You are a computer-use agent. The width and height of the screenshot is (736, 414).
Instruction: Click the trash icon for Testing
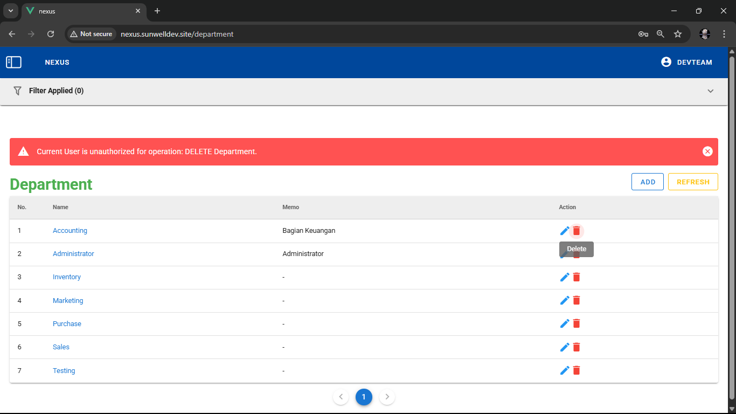coord(577,370)
